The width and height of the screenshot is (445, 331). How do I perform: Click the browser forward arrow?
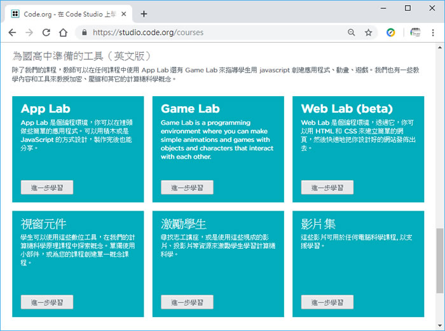click(29, 32)
